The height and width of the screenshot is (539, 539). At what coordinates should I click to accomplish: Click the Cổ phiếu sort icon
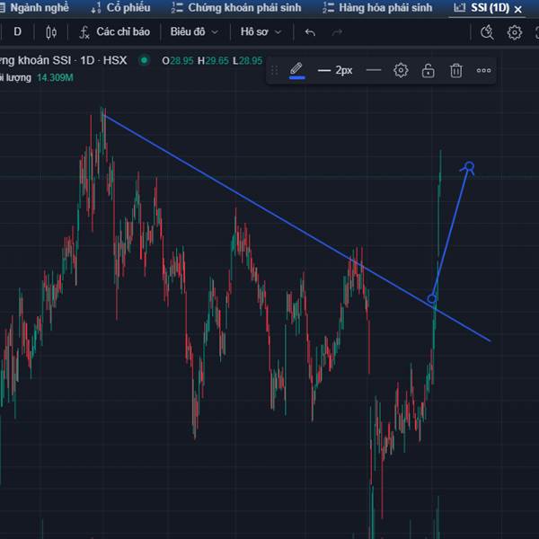(96, 8)
